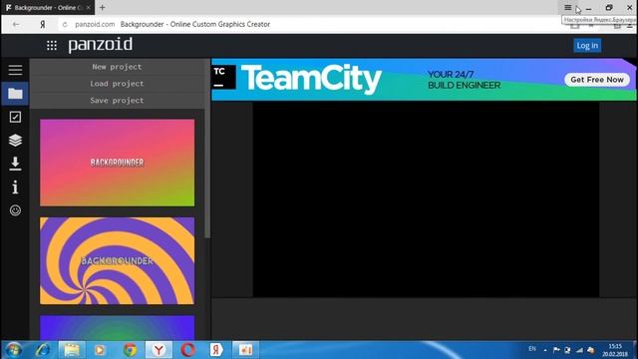The height and width of the screenshot is (359, 638).
Task: Click the Action Center flag tray icon
Action: coord(556,350)
